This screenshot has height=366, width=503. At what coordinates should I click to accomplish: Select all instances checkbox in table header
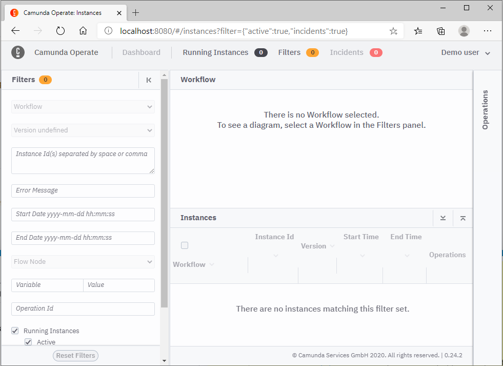pos(185,245)
